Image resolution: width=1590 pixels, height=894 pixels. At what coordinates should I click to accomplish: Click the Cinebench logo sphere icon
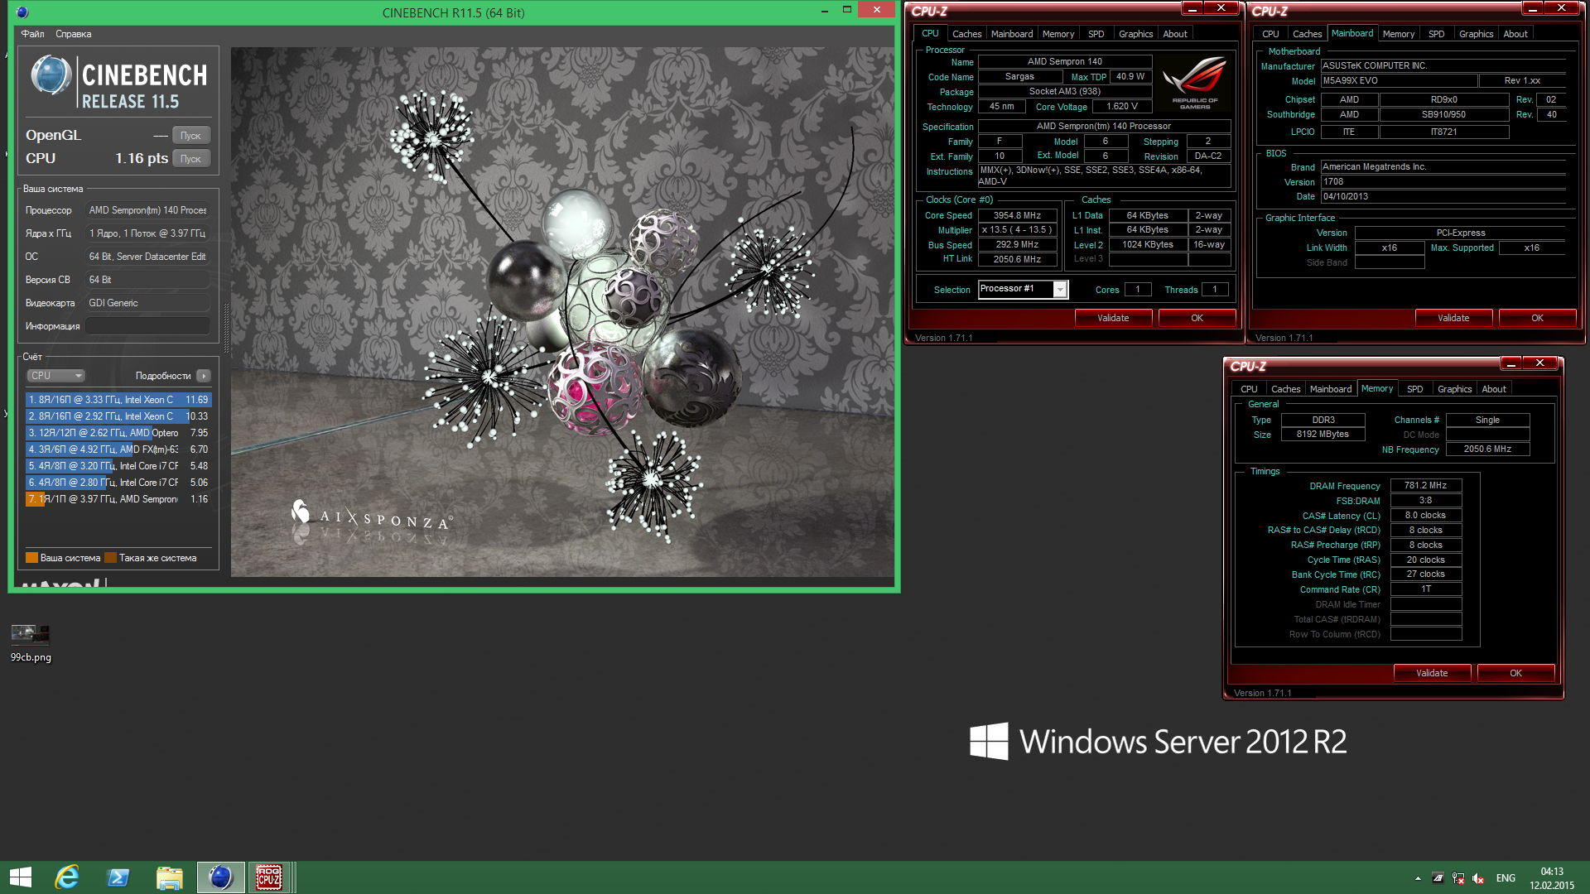tap(51, 76)
